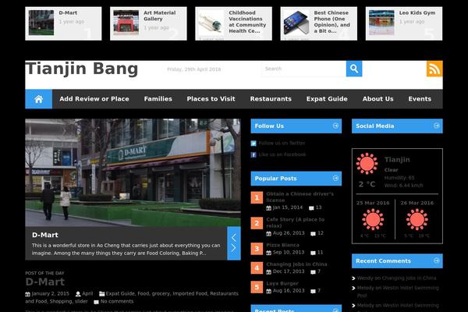Click the sun weather icon beside Tianjin

pos(367,164)
